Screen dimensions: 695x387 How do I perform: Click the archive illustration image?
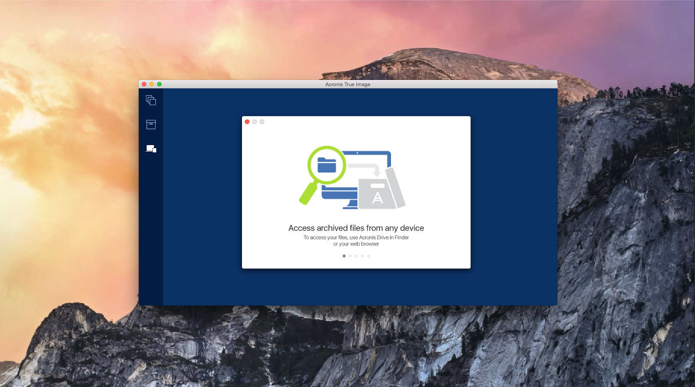point(352,178)
